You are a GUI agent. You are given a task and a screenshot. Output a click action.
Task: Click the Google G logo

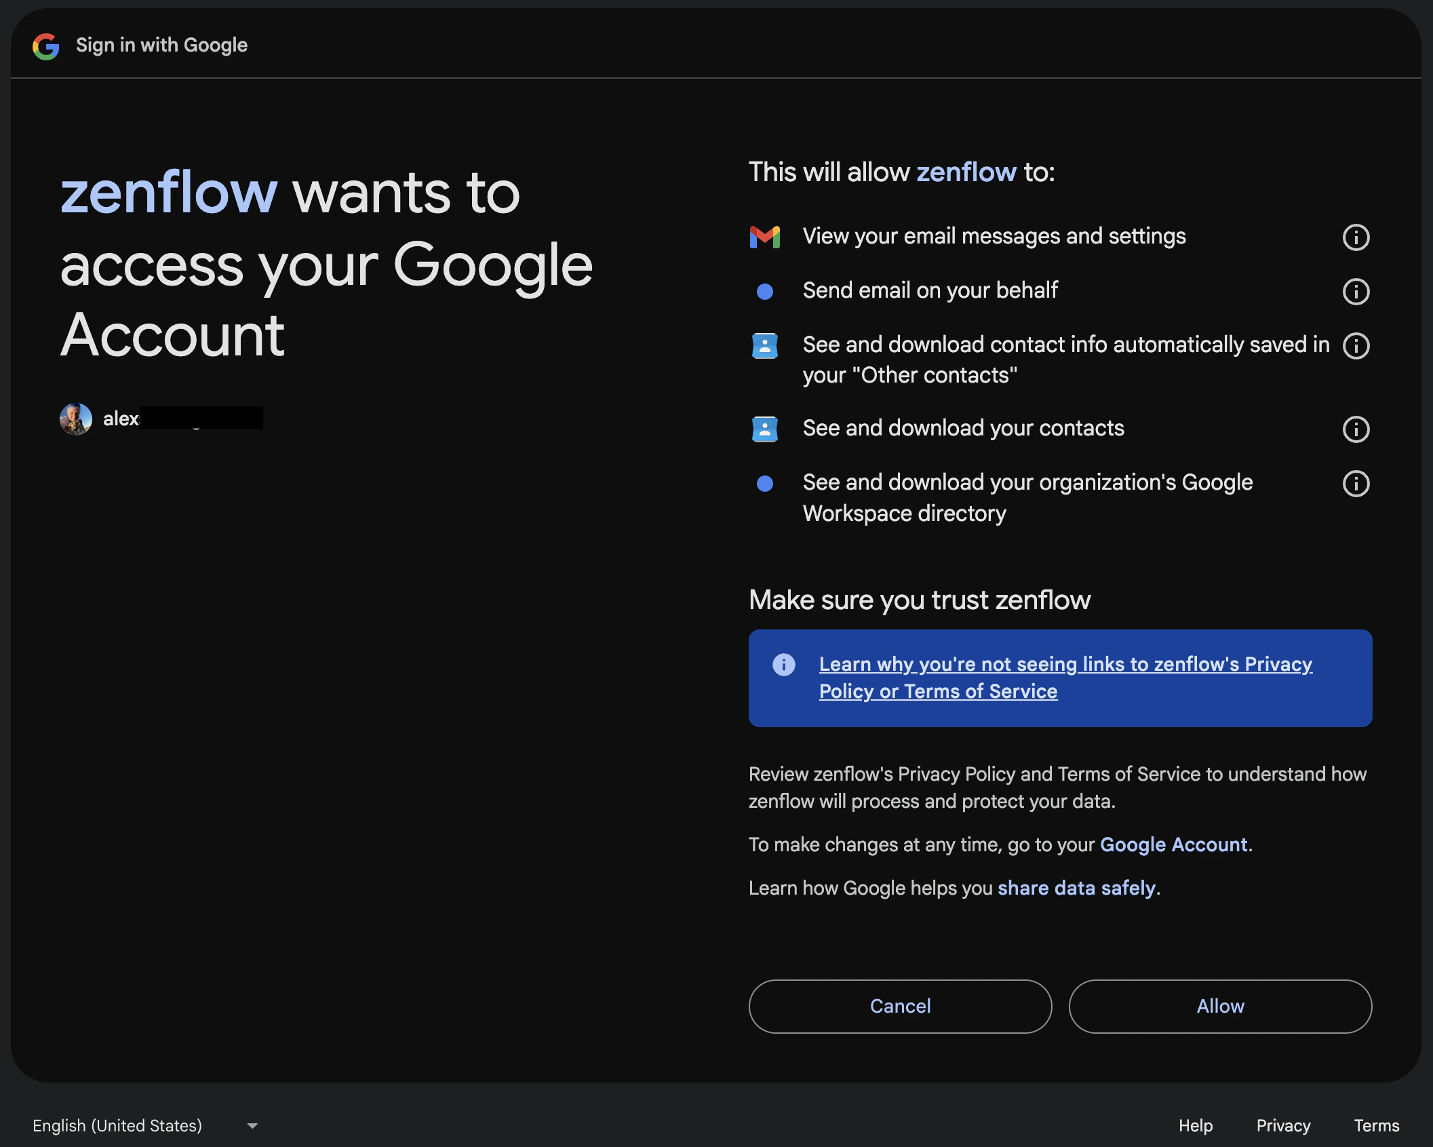(x=46, y=46)
